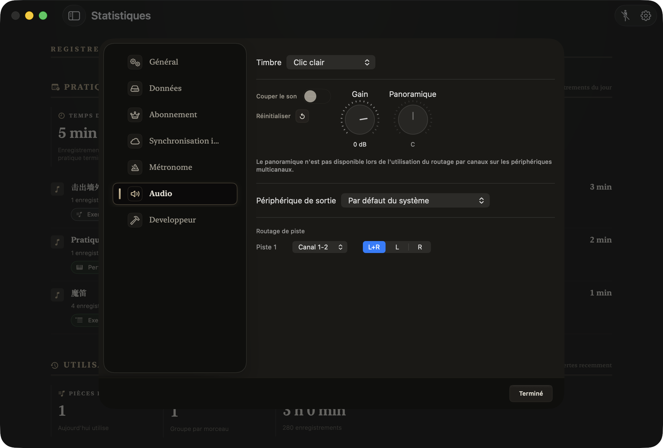Click the 1 min duration entry
Screen dimensions: 663x448
(601, 293)
